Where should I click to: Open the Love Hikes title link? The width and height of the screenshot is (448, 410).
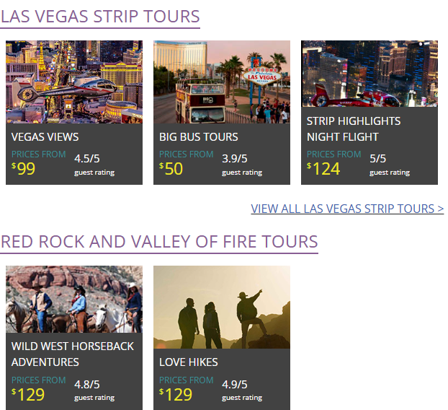(188, 362)
